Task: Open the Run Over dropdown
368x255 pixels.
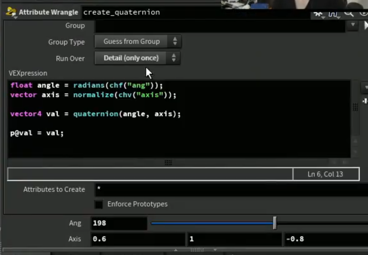Action: click(x=137, y=58)
